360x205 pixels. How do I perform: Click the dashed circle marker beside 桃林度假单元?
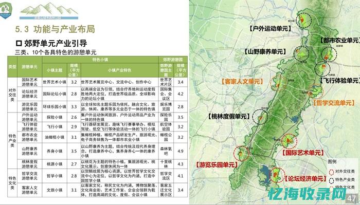tap(260, 117)
